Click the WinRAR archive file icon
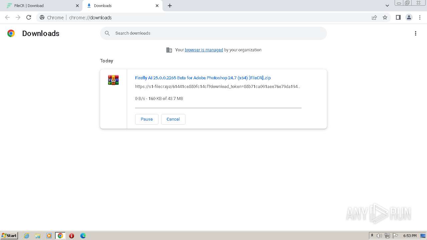Viewport: 427px width, 240px height. click(x=113, y=80)
